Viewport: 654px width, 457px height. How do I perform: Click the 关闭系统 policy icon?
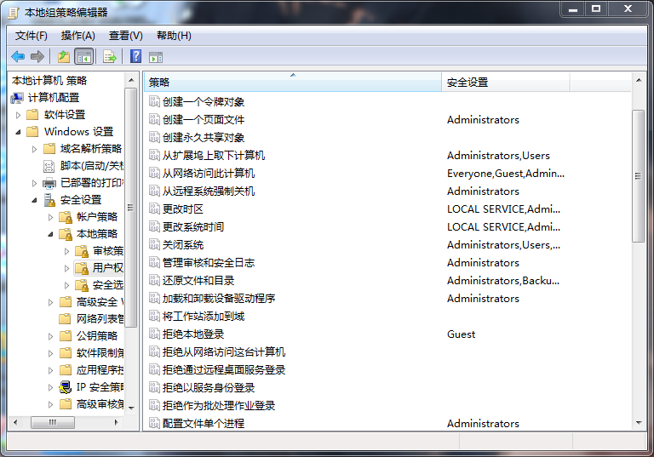coord(154,244)
